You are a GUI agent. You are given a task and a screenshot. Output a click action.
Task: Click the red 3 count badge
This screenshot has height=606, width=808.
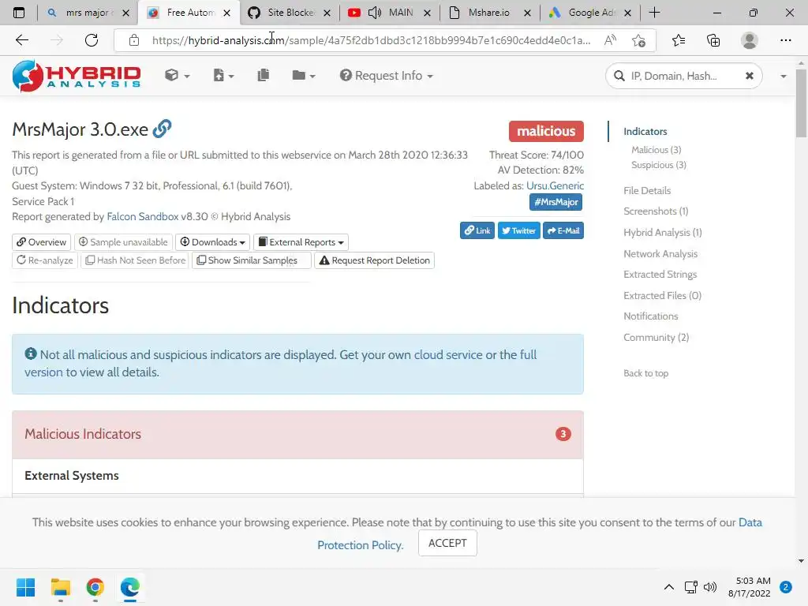[563, 434]
